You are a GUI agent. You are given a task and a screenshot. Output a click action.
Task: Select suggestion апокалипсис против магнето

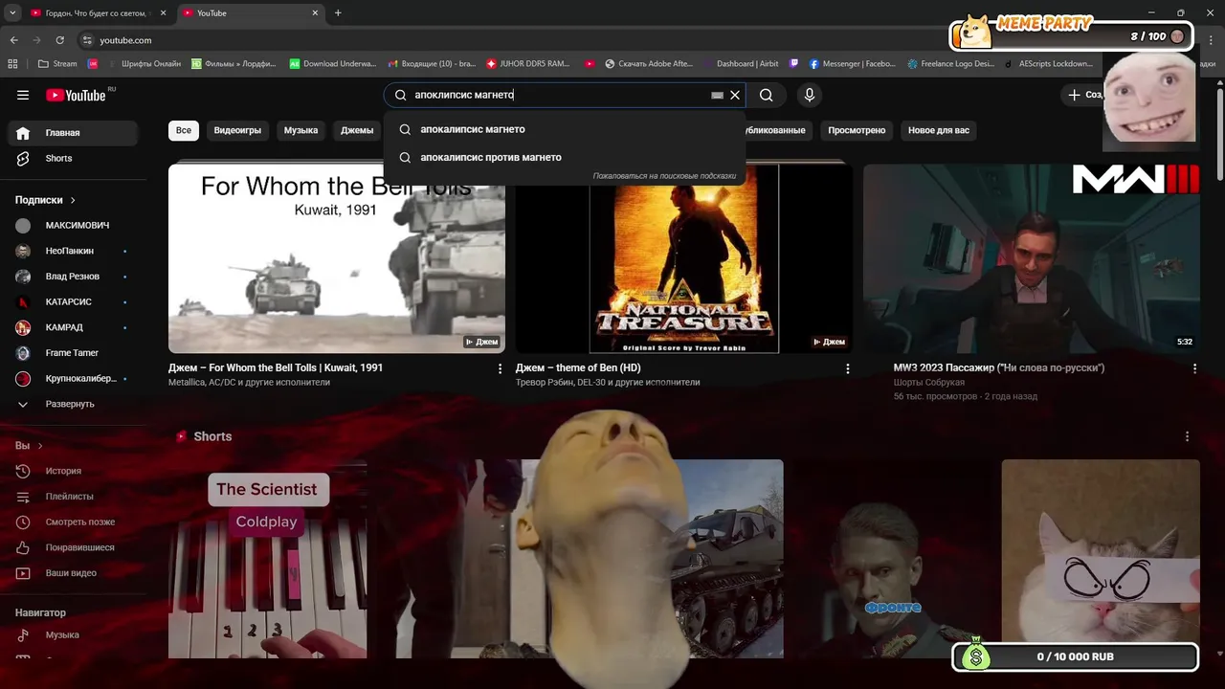pos(565,157)
